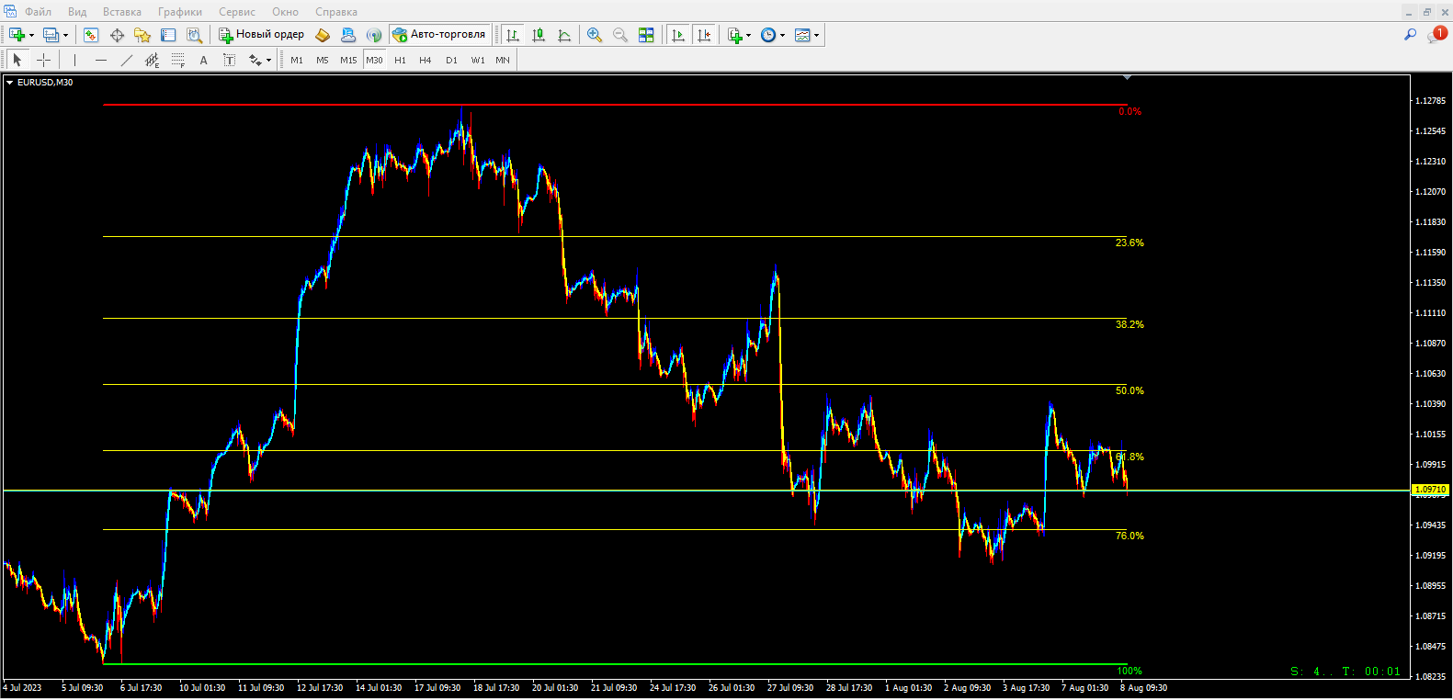1453x700 pixels.
Task: Open the Navigator panel with star-folder icon
Action: [142, 35]
